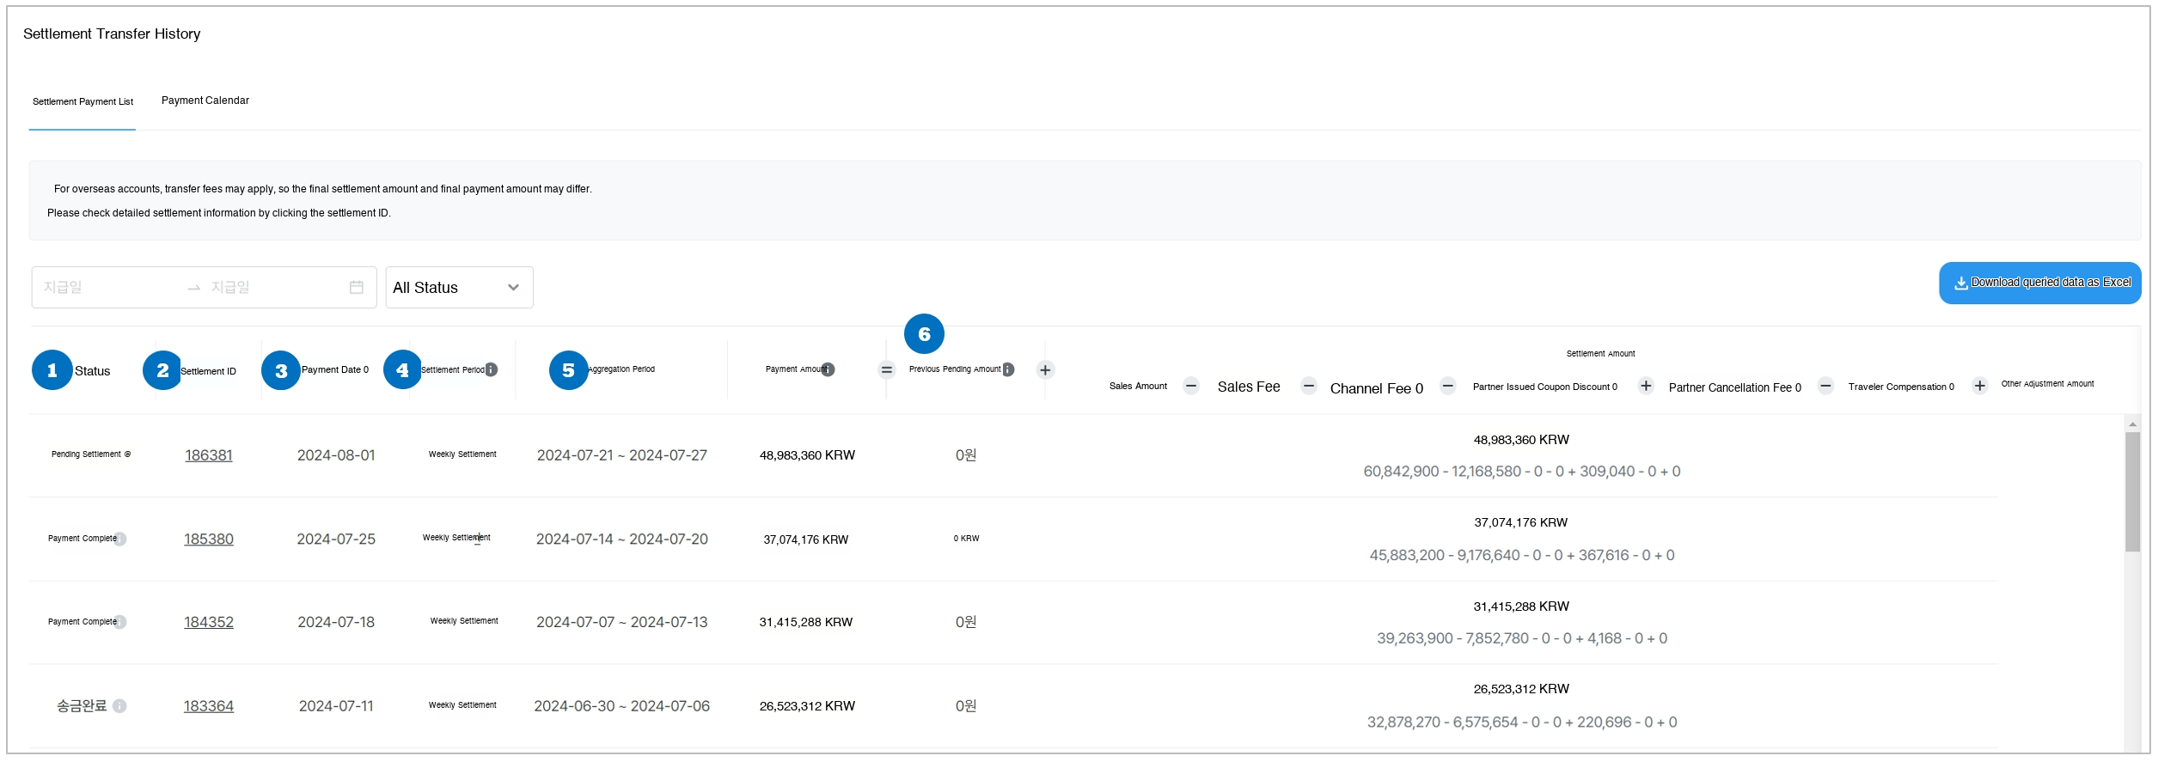Click the scrollbar up arrow of the table

[x=2132, y=424]
